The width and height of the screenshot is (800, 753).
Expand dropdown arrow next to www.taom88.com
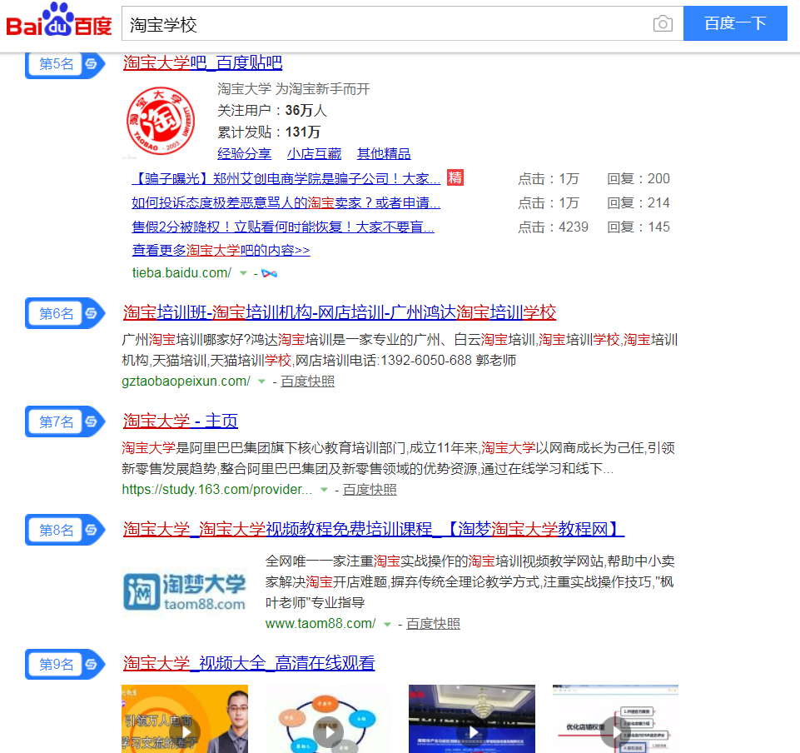tap(387, 625)
